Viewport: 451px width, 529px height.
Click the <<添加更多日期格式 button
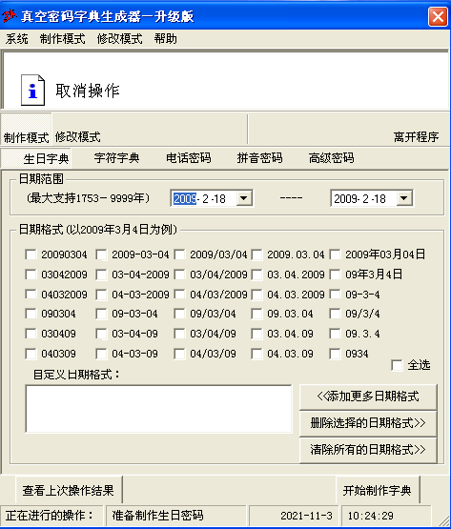click(368, 397)
